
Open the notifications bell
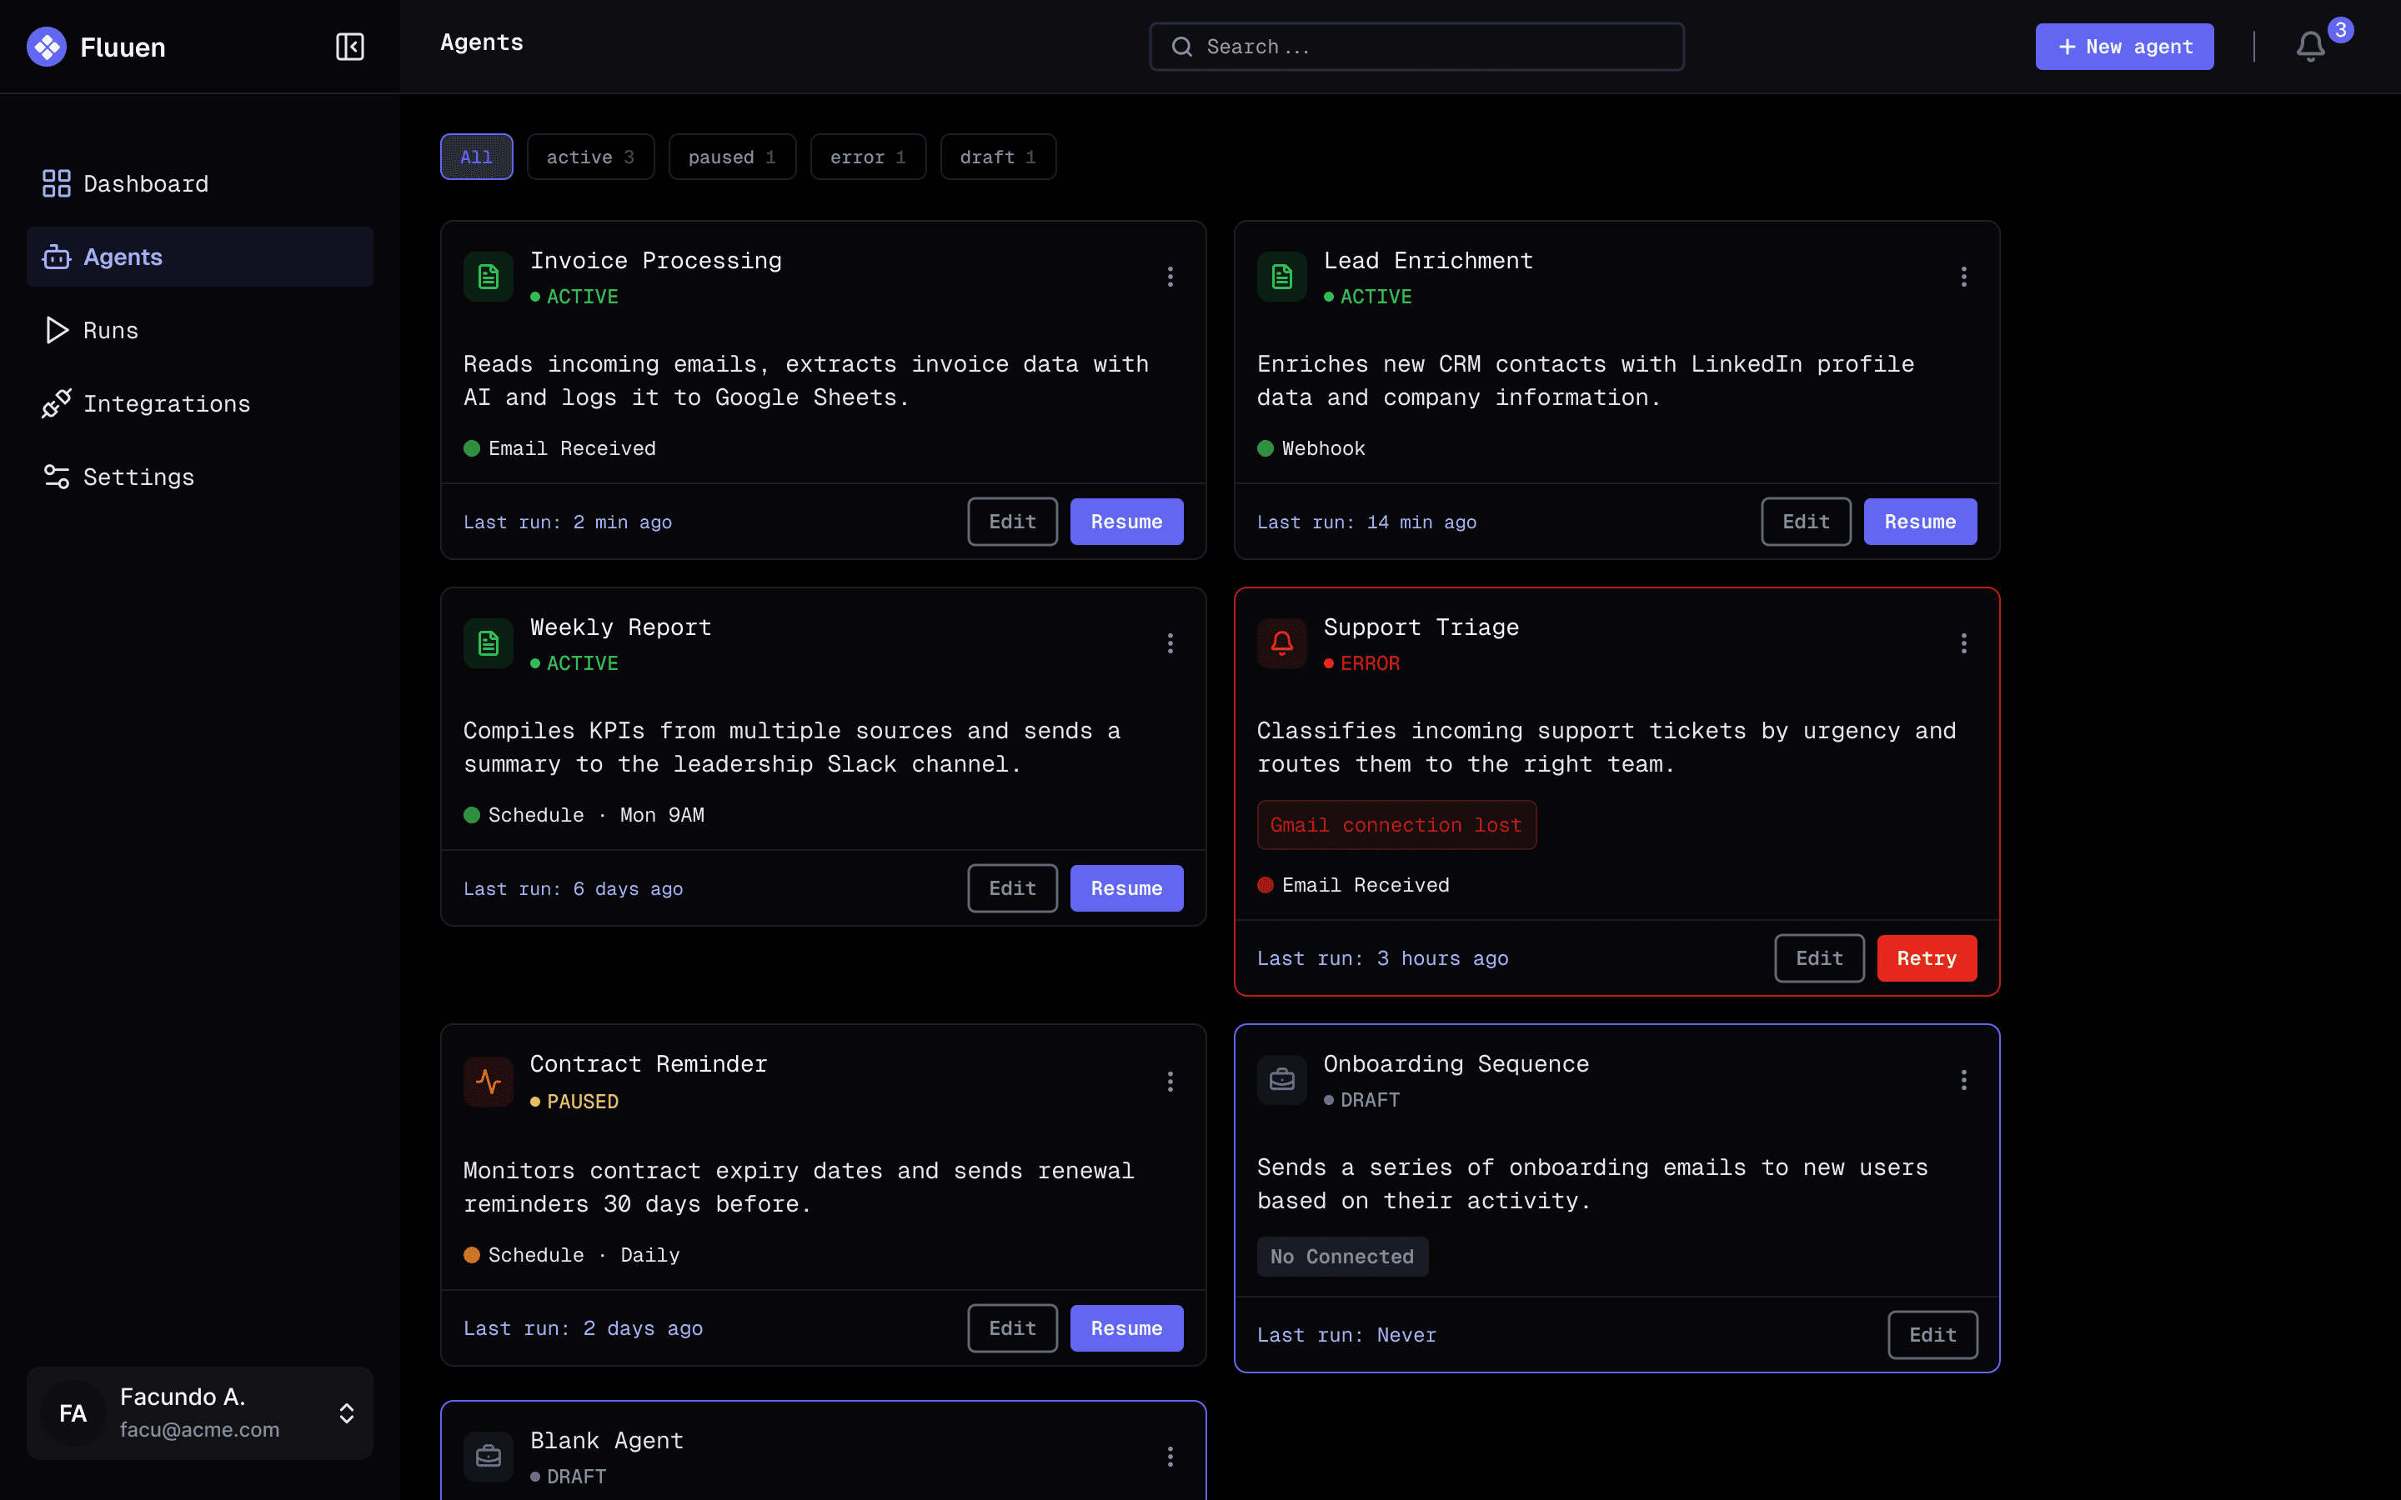pyautogui.click(x=2311, y=47)
